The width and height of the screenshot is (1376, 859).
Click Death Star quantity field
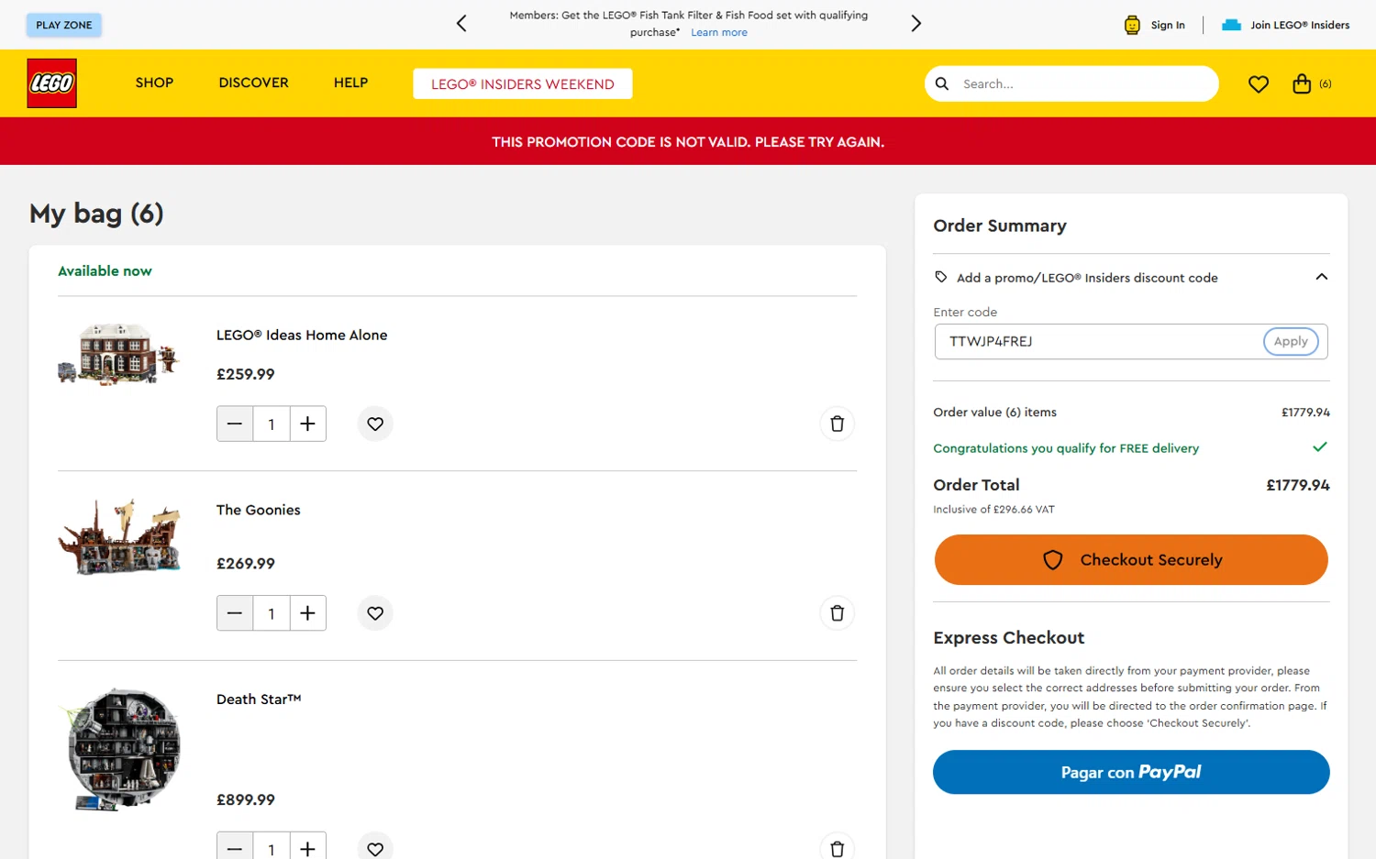(272, 848)
